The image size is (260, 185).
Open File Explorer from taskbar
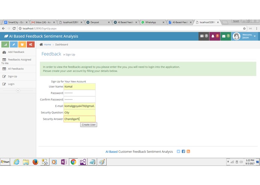(x=26, y=162)
